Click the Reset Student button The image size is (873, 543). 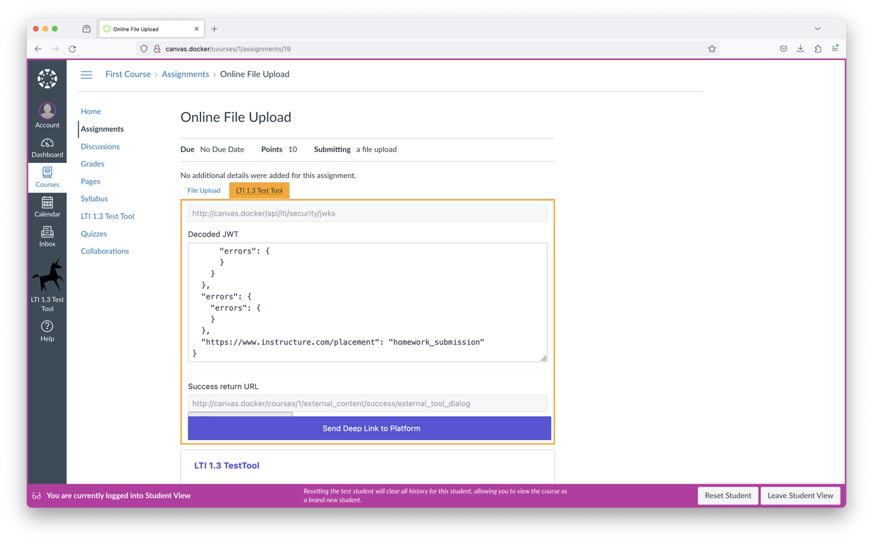728,495
